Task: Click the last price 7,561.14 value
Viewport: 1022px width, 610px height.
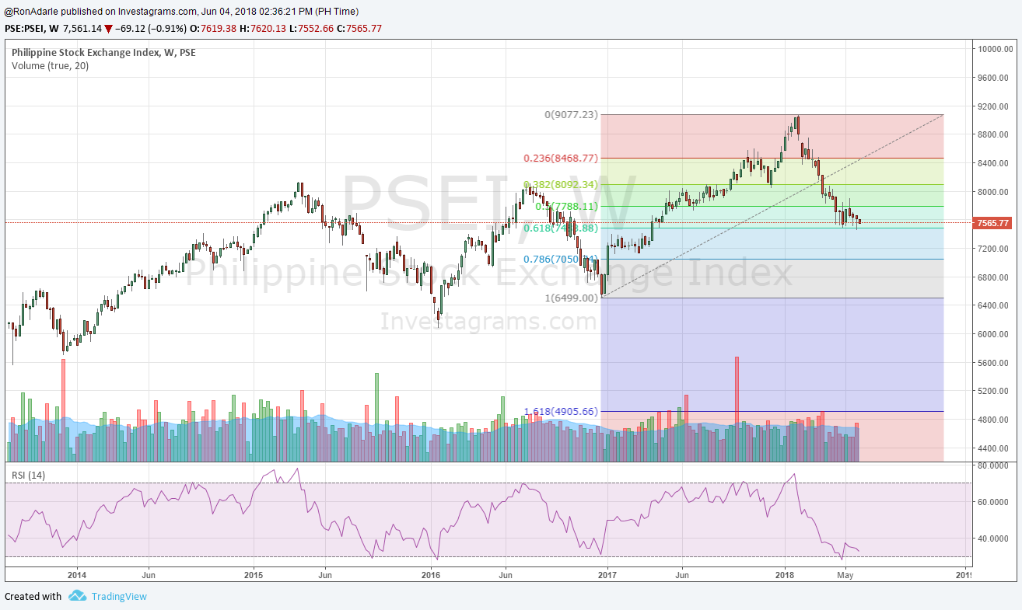Action: click(82, 29)
